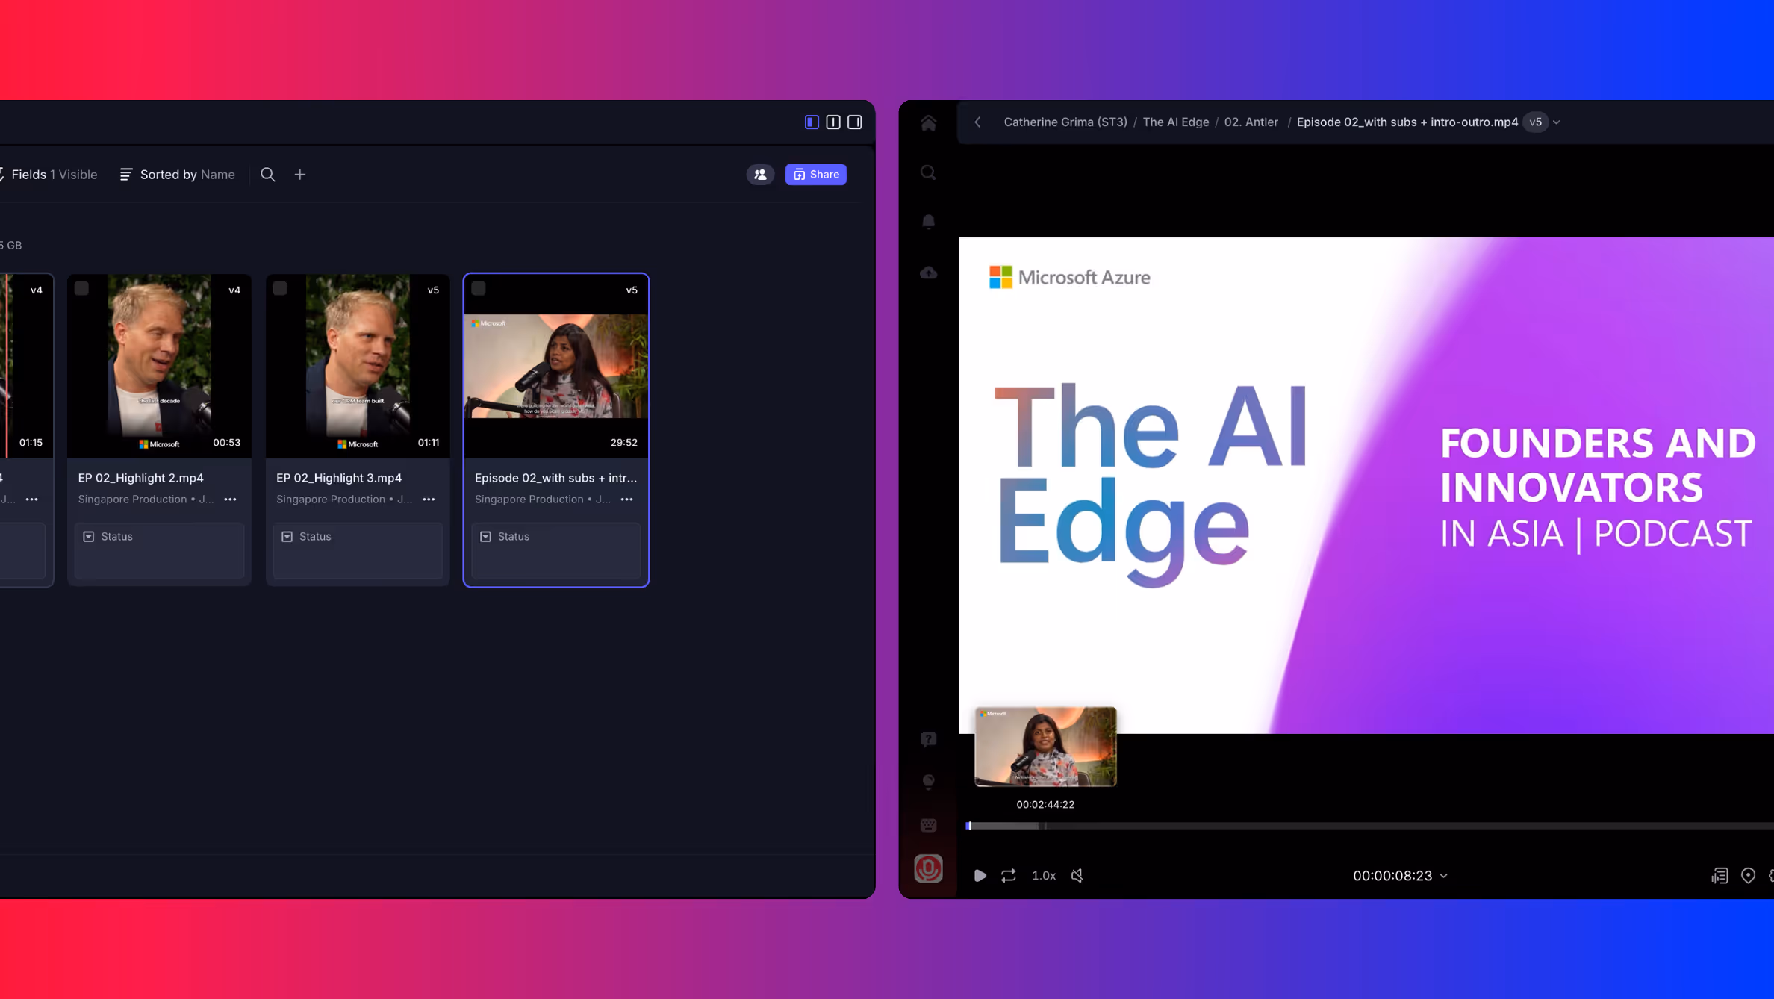
Task: Open more options for EP 02_Highlight 2.mp4
Action: tap(230, 500)
